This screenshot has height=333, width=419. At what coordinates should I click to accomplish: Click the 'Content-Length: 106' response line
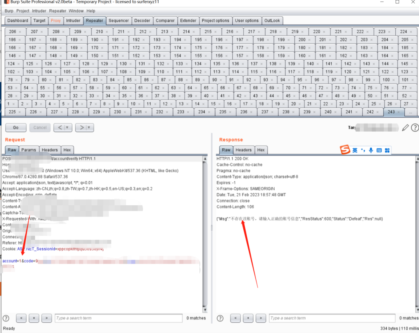(235, 207)
